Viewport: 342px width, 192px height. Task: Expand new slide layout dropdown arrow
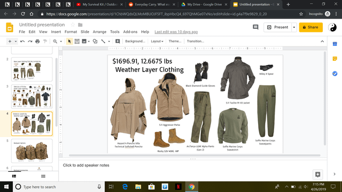tap(15, 42)
